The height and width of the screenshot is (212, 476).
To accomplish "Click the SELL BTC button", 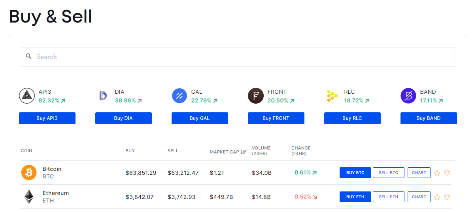I will point(389,173).
